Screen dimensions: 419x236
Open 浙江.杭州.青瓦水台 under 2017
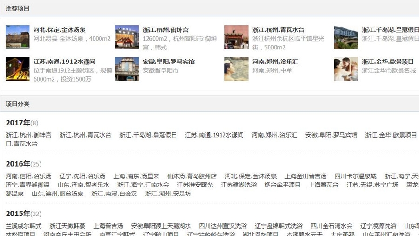tap(85, 135)
